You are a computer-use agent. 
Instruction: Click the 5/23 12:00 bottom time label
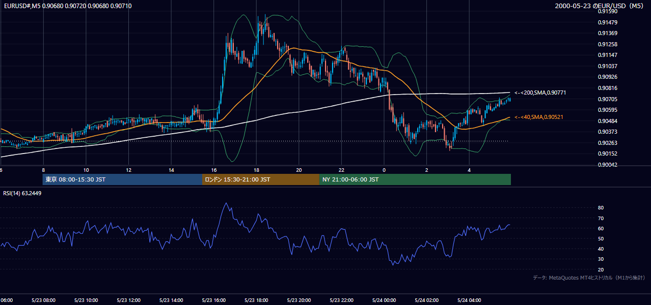point(128,300)
